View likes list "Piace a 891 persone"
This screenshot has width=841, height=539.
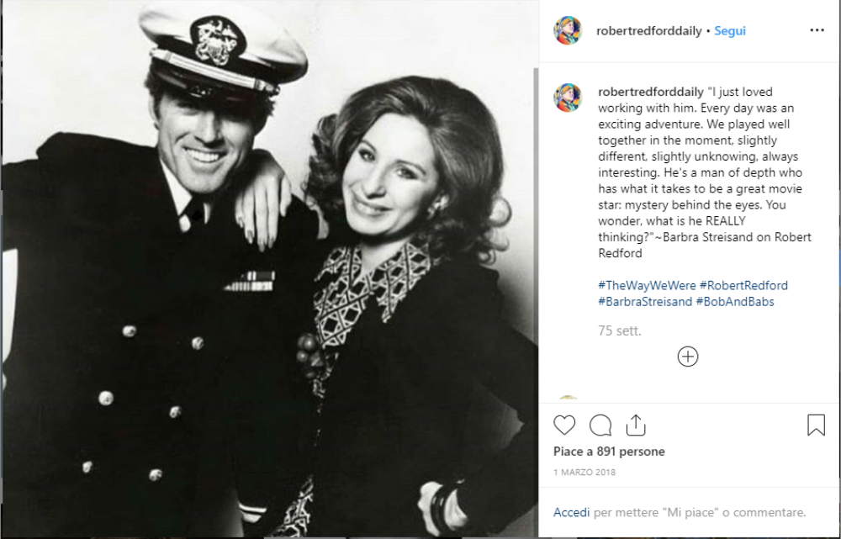pyautogui.click(x=609, y=452)
